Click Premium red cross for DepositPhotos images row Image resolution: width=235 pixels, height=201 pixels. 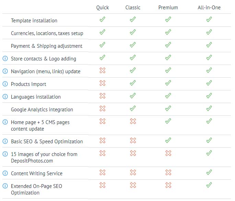tap(168, 153)
